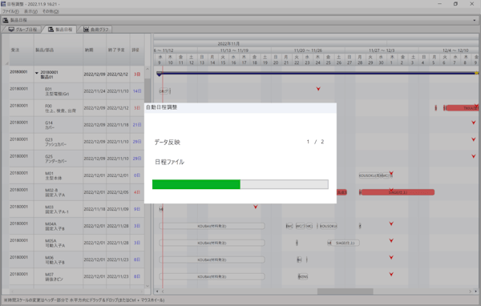Select the M05A 可動入子A row

(x=77, y=243)
